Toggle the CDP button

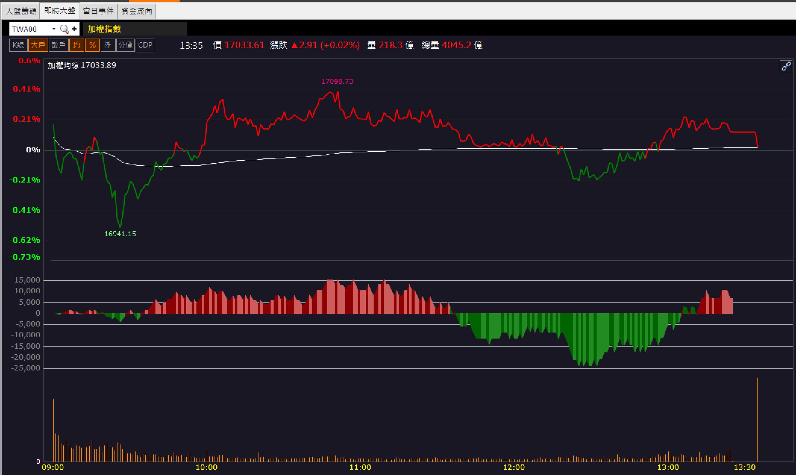tap(145, 45)
